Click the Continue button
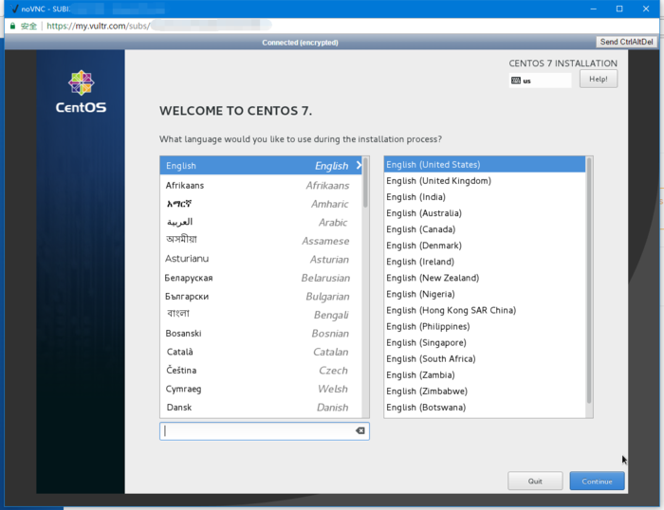The image size is (664, 510). click(x=597, y=482)
